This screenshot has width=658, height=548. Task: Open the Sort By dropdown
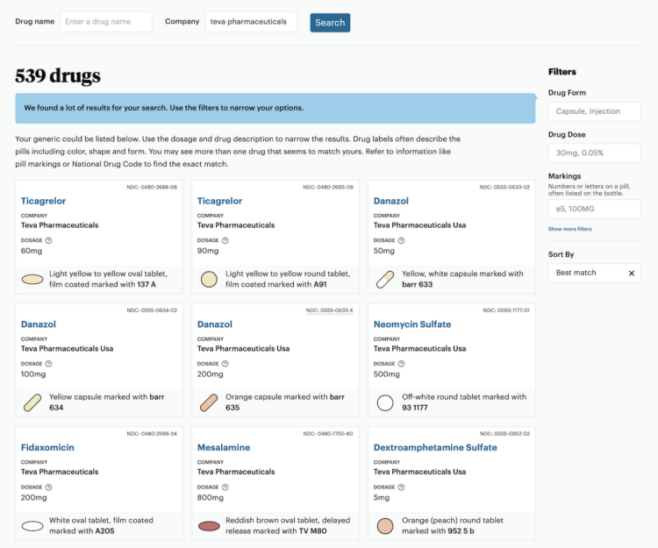coord(586,273)
